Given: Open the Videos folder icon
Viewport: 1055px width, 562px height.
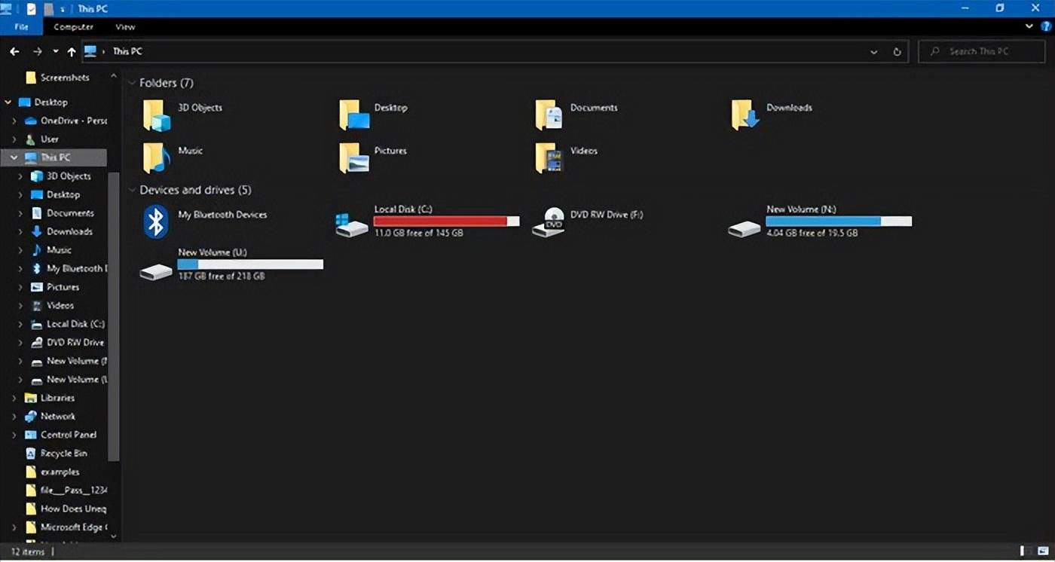Looking at the screenshot, I should tap(549, 158).
